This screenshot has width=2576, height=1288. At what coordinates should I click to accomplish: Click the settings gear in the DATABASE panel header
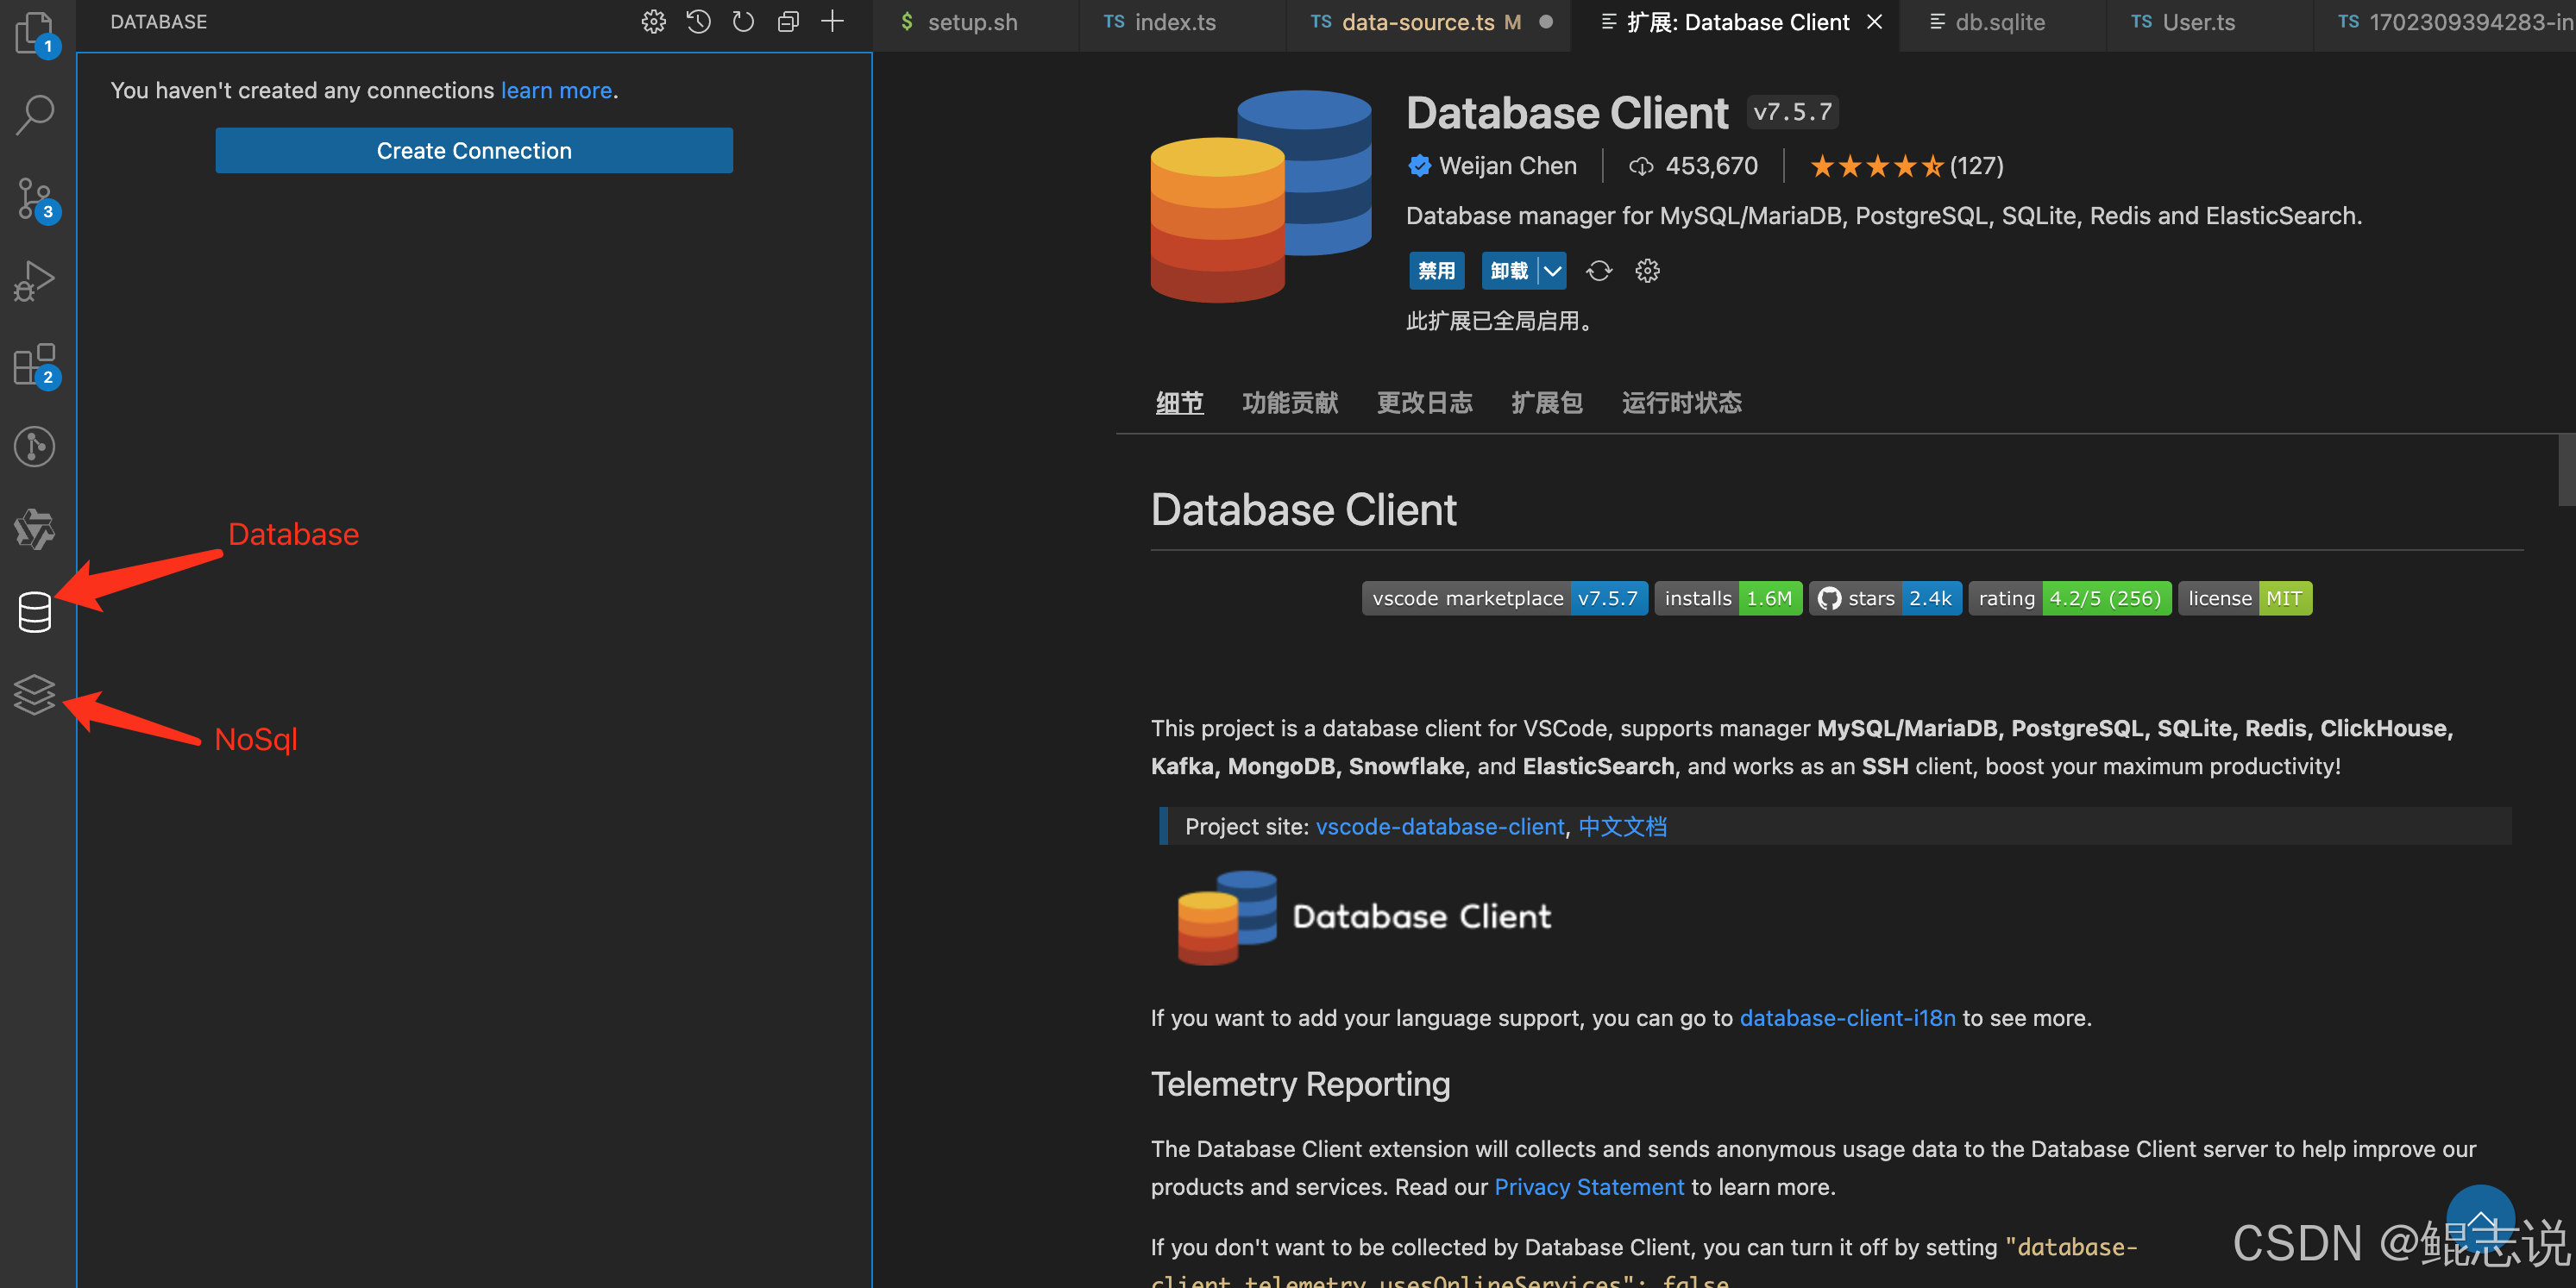(x=653, y=21)
